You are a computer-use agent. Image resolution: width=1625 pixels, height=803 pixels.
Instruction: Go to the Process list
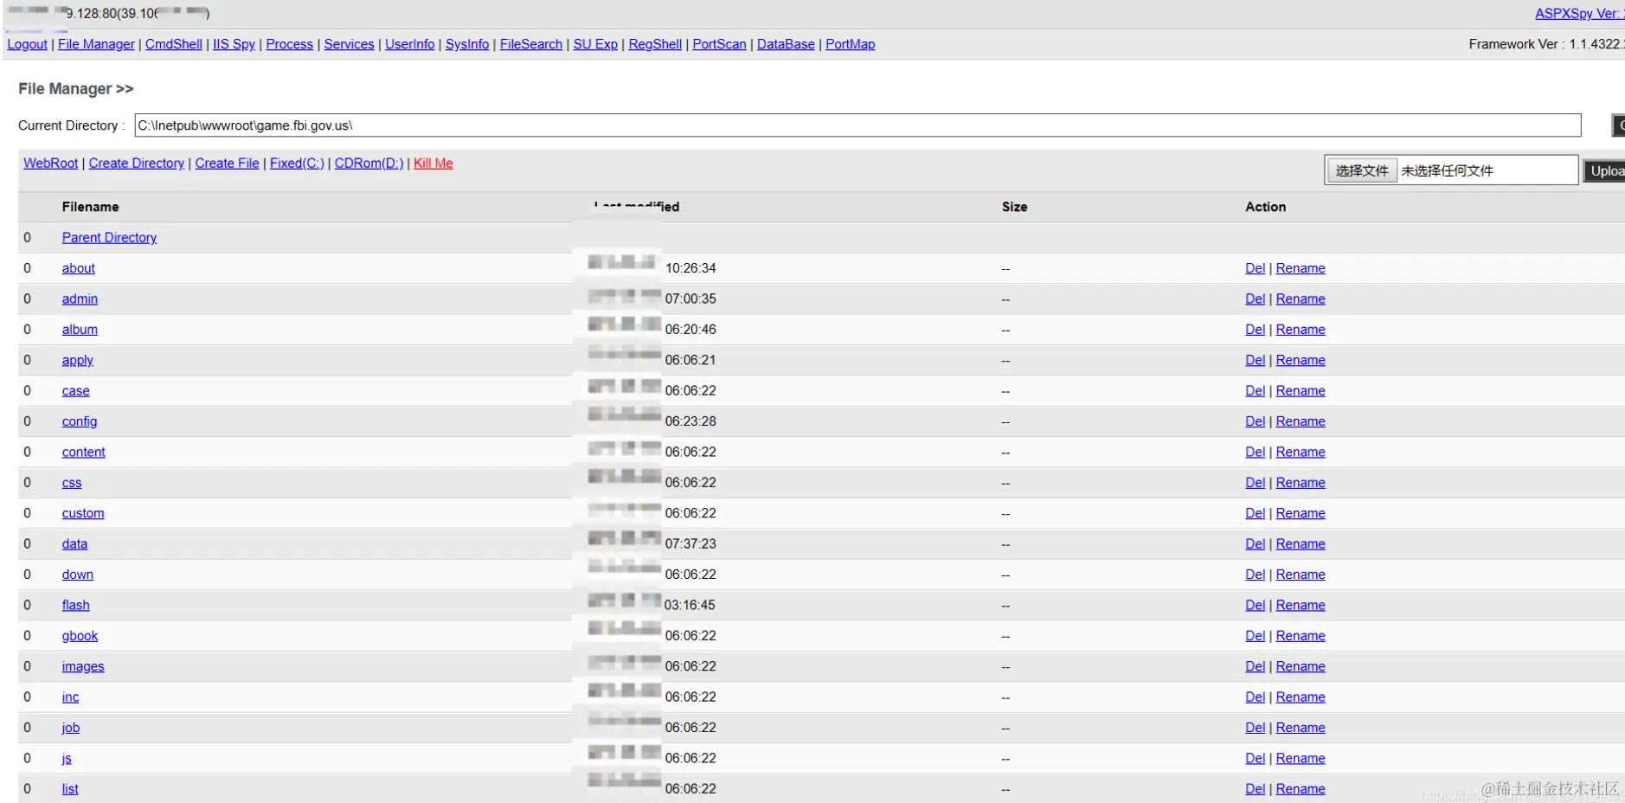pyautogui.click(x=289, y=44)
